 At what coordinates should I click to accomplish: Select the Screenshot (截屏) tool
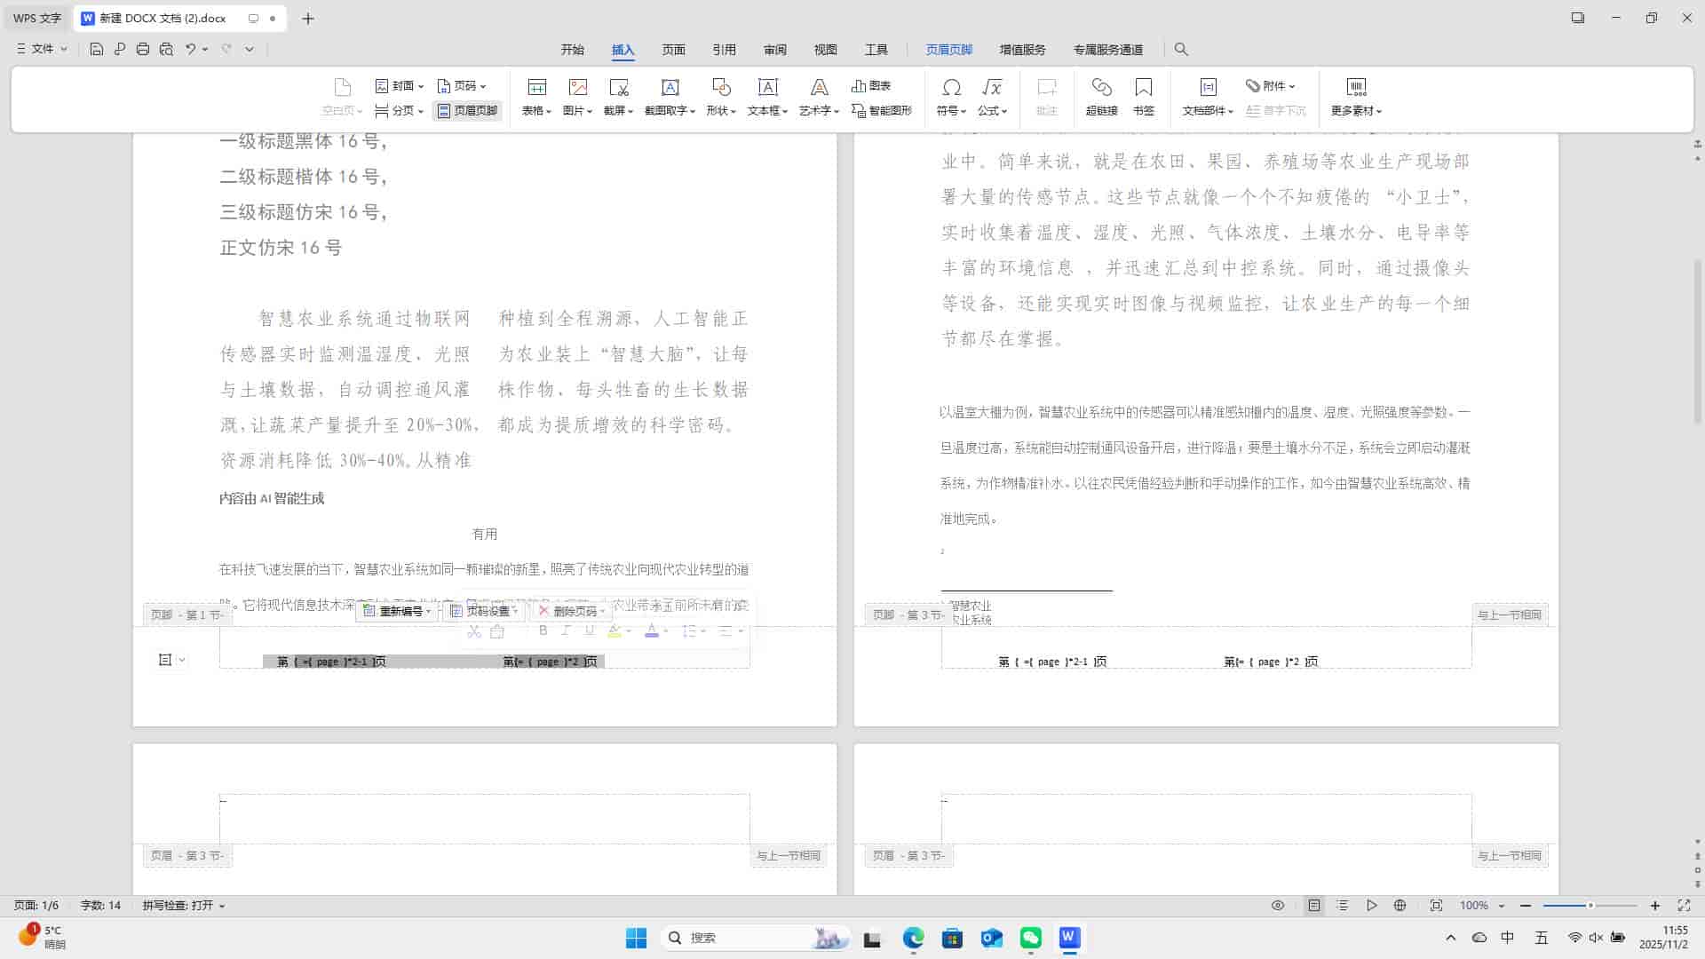coord(618,98)
